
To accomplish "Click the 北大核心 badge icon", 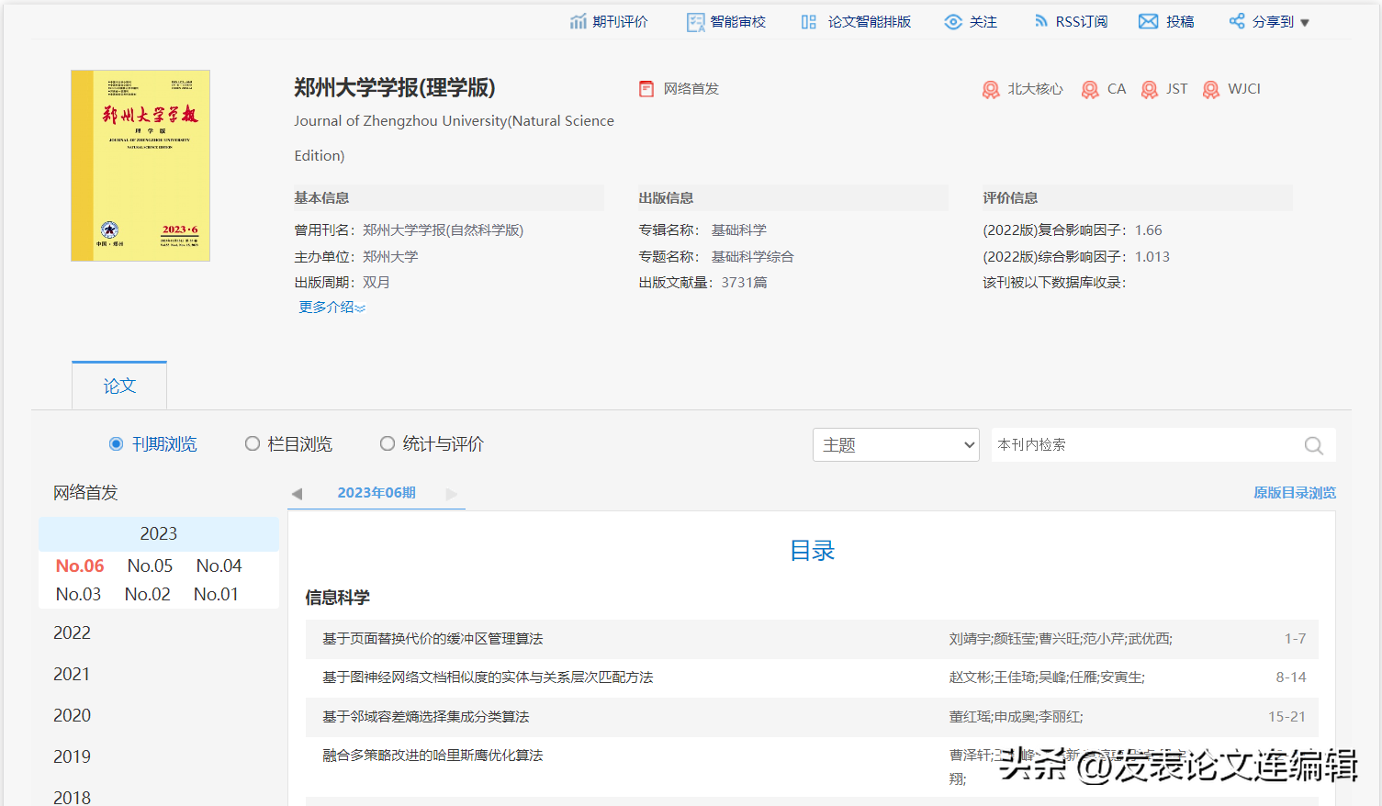I will coord(991,89).
